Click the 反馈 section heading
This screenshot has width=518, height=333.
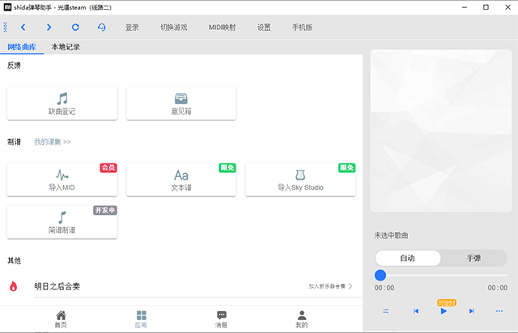point(14,65)
